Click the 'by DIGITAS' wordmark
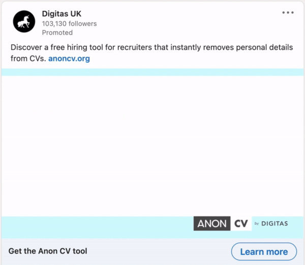This screenshot has width=305, height=265. pyautogui.click(x=271, y=224)
